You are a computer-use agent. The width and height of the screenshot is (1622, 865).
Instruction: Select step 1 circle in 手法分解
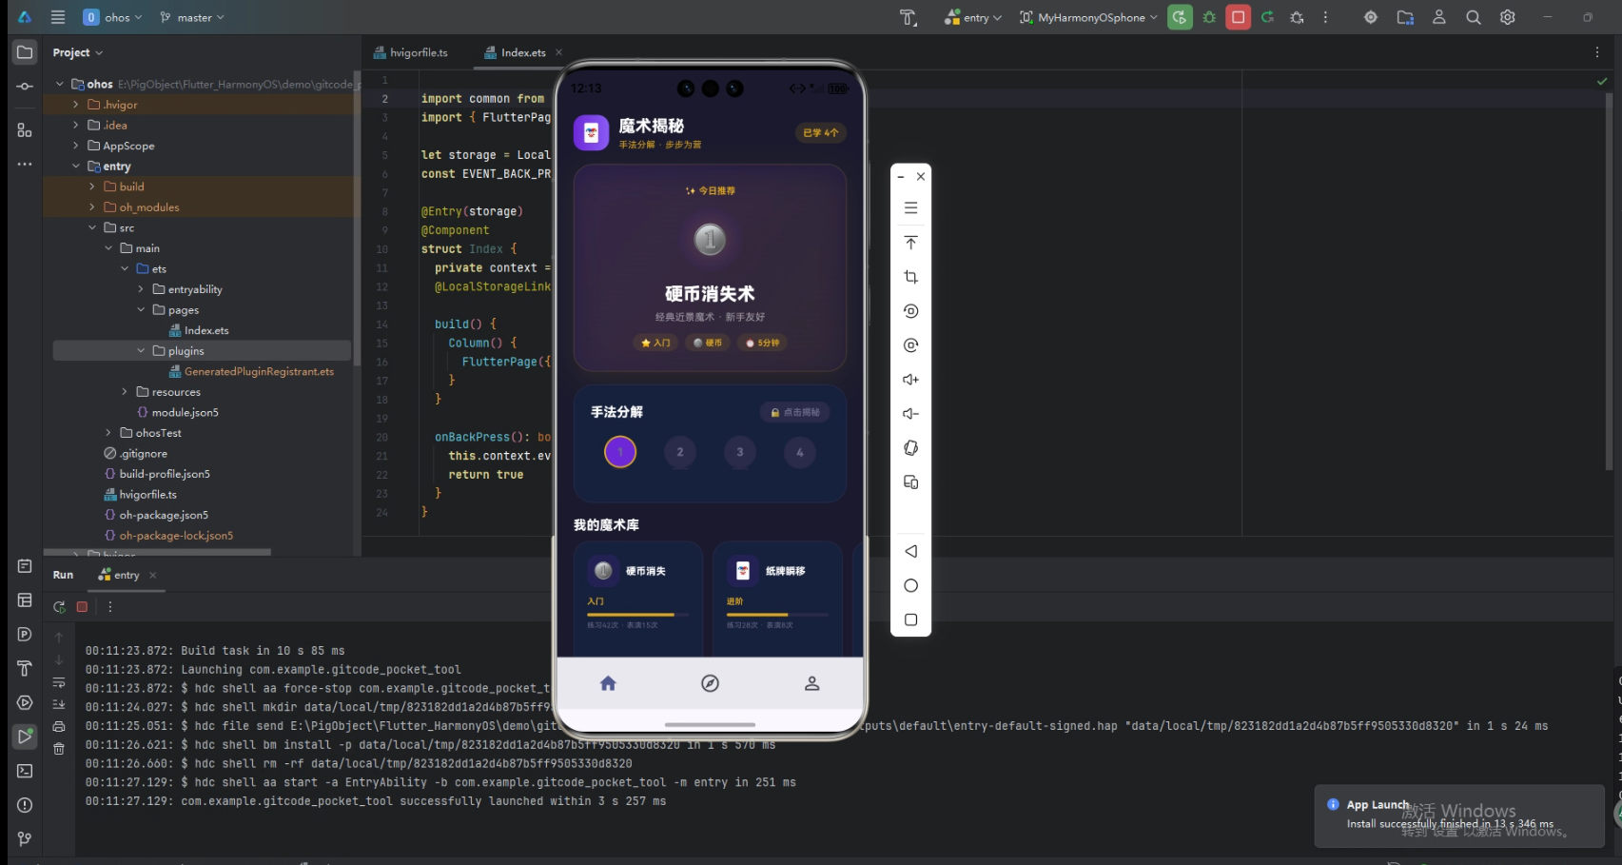(620, 452)
